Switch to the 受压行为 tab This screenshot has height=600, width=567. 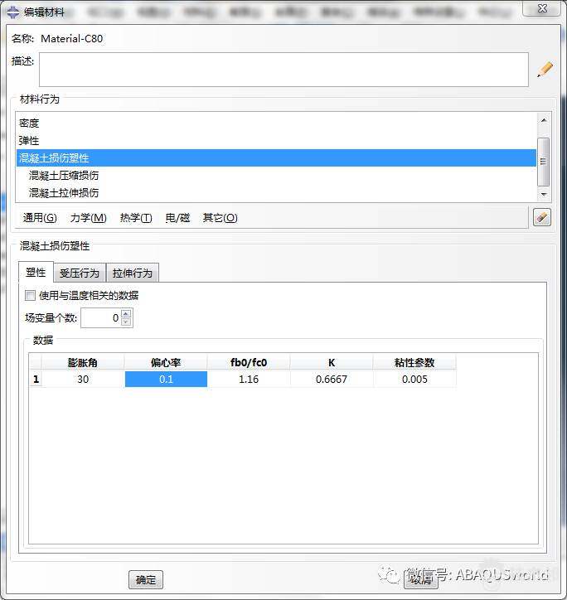coord(80,273)
